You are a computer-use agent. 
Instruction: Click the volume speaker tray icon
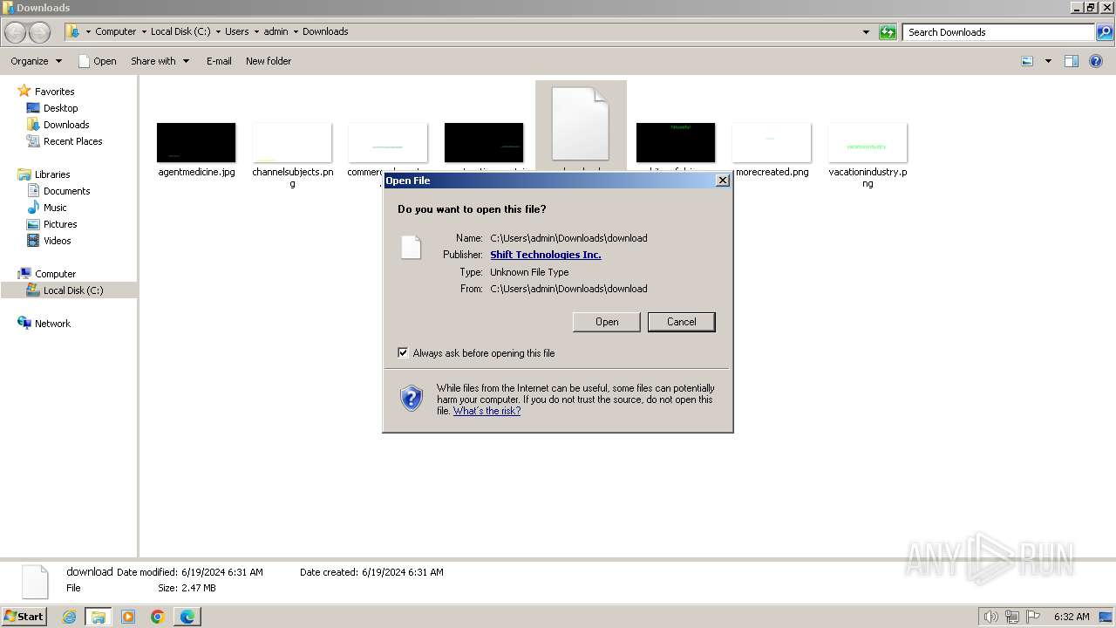pos(990,617)
